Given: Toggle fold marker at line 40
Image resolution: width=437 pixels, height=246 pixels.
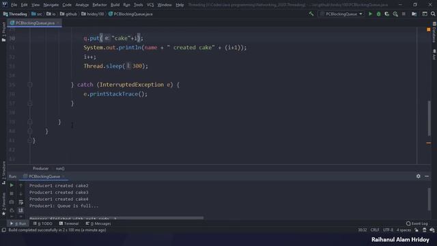Looking at the screenshot, I should point(30,131).
